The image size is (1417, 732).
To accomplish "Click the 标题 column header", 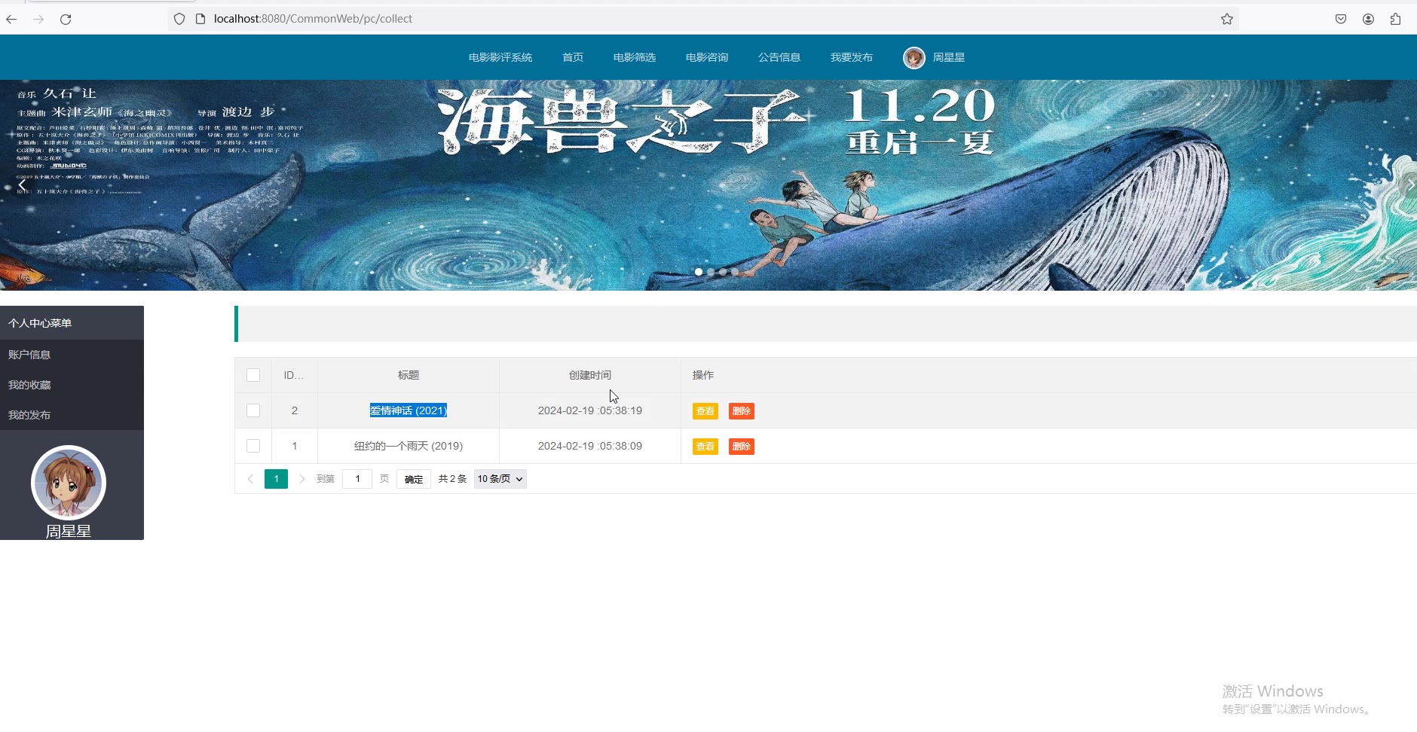I will (409, 375).
